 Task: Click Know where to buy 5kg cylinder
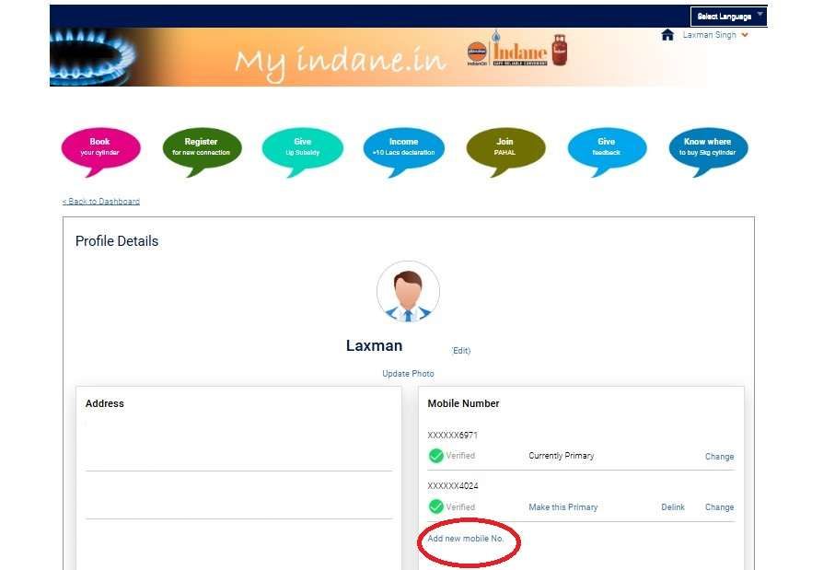pos(708,151)
